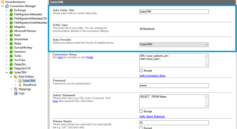Click the Mappings icon
This screenshot has height=129, width=237.
pyautogui.click(x=16, y=89)
